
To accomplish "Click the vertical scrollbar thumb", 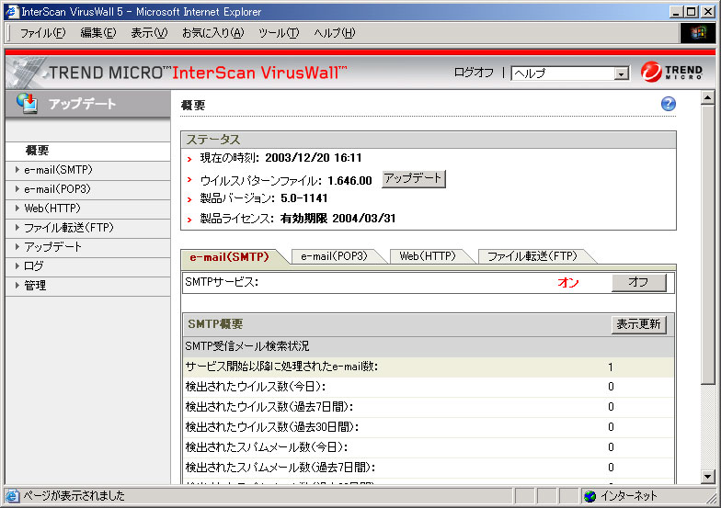I will click(708, 244).
